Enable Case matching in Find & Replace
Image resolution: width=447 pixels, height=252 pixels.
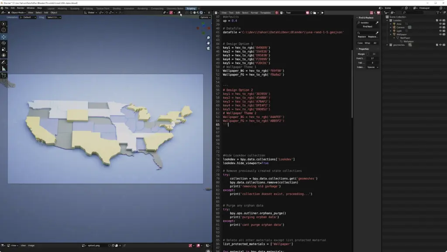tap(360, 43)
